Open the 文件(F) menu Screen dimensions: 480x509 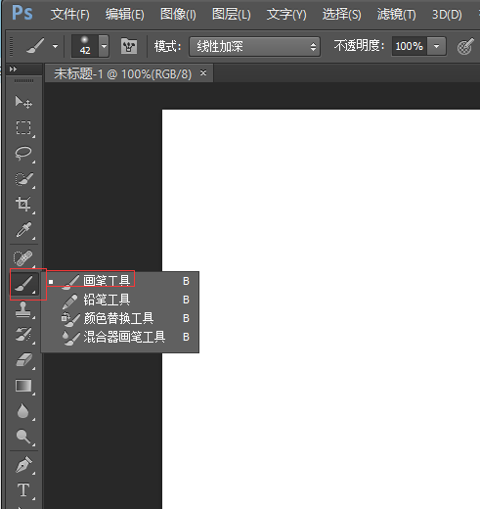[x=69, y=15]
